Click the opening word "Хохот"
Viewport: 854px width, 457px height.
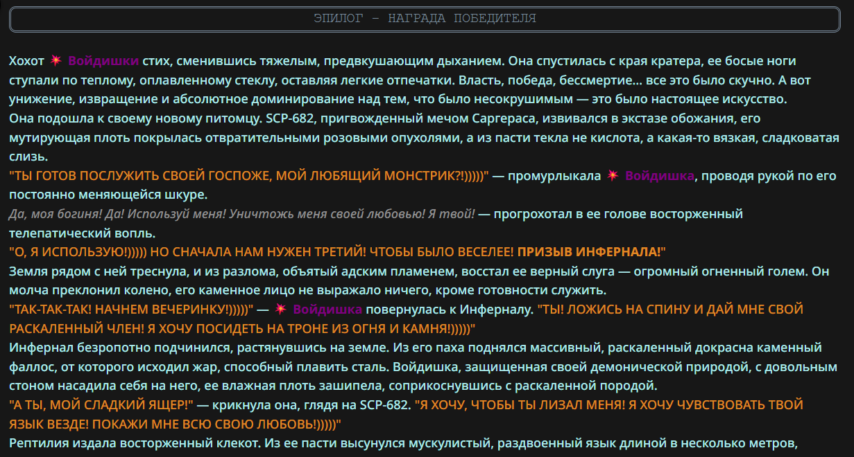(27, 60)
